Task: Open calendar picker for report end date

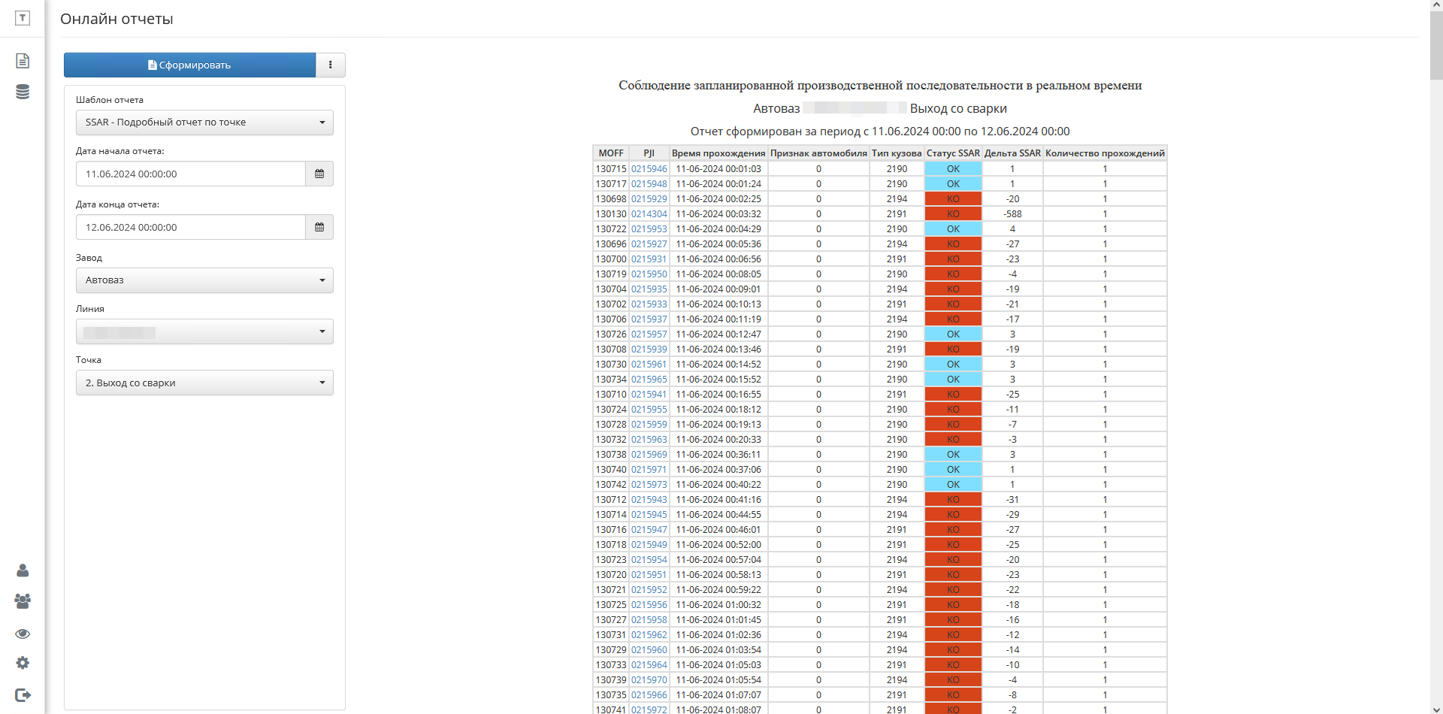Action: (x=319, y=227)
